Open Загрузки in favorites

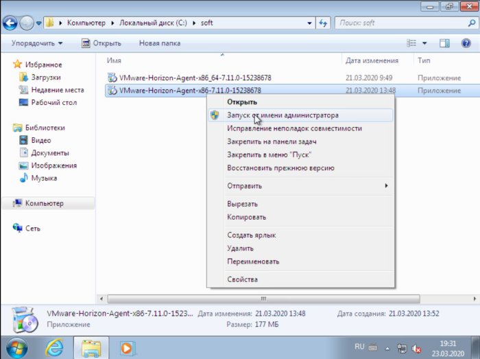tap(40, 77)
